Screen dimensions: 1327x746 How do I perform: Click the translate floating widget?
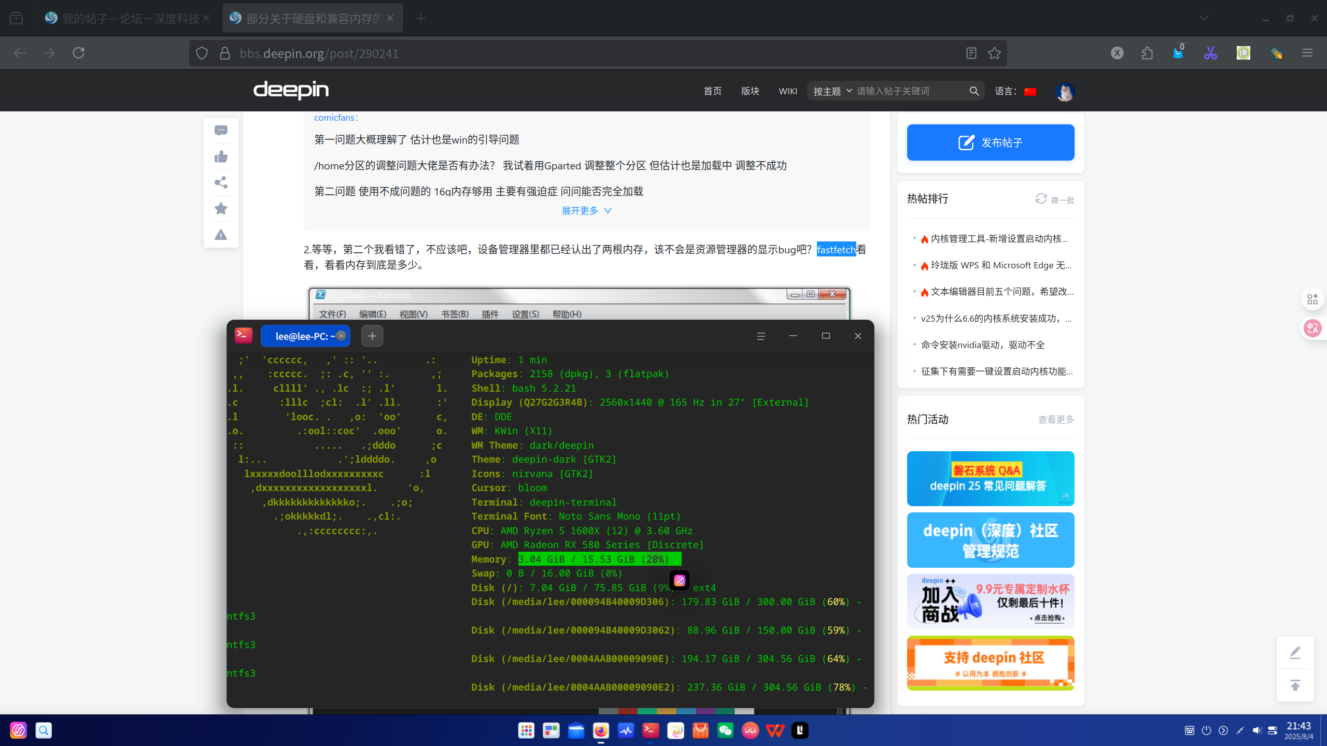pos(1312,328)
